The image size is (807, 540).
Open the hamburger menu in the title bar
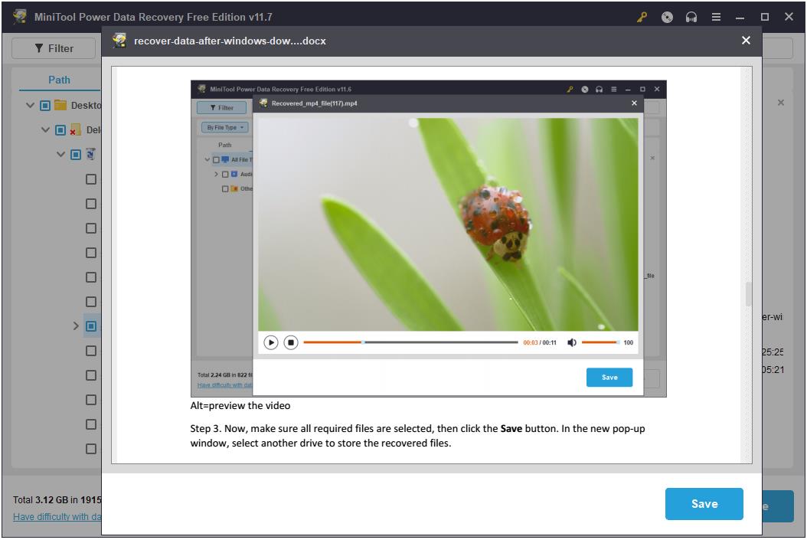point(716,17)
